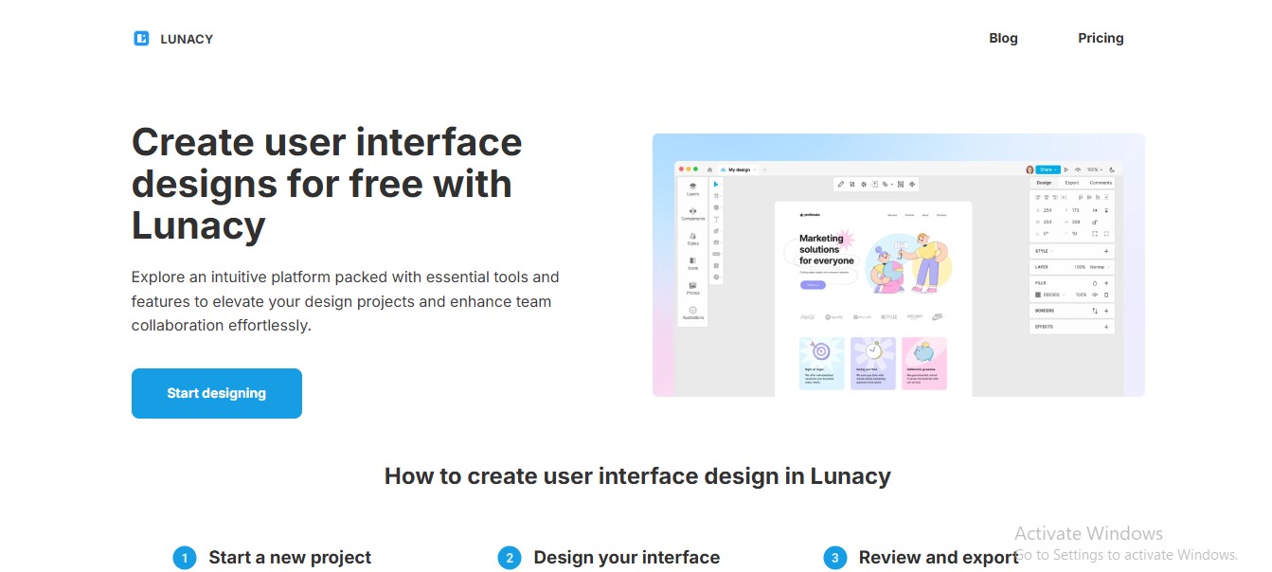The width and height of the screenshot is (1272, 572).
Task: Open the Pricing link
Action: click(1101, 38)
